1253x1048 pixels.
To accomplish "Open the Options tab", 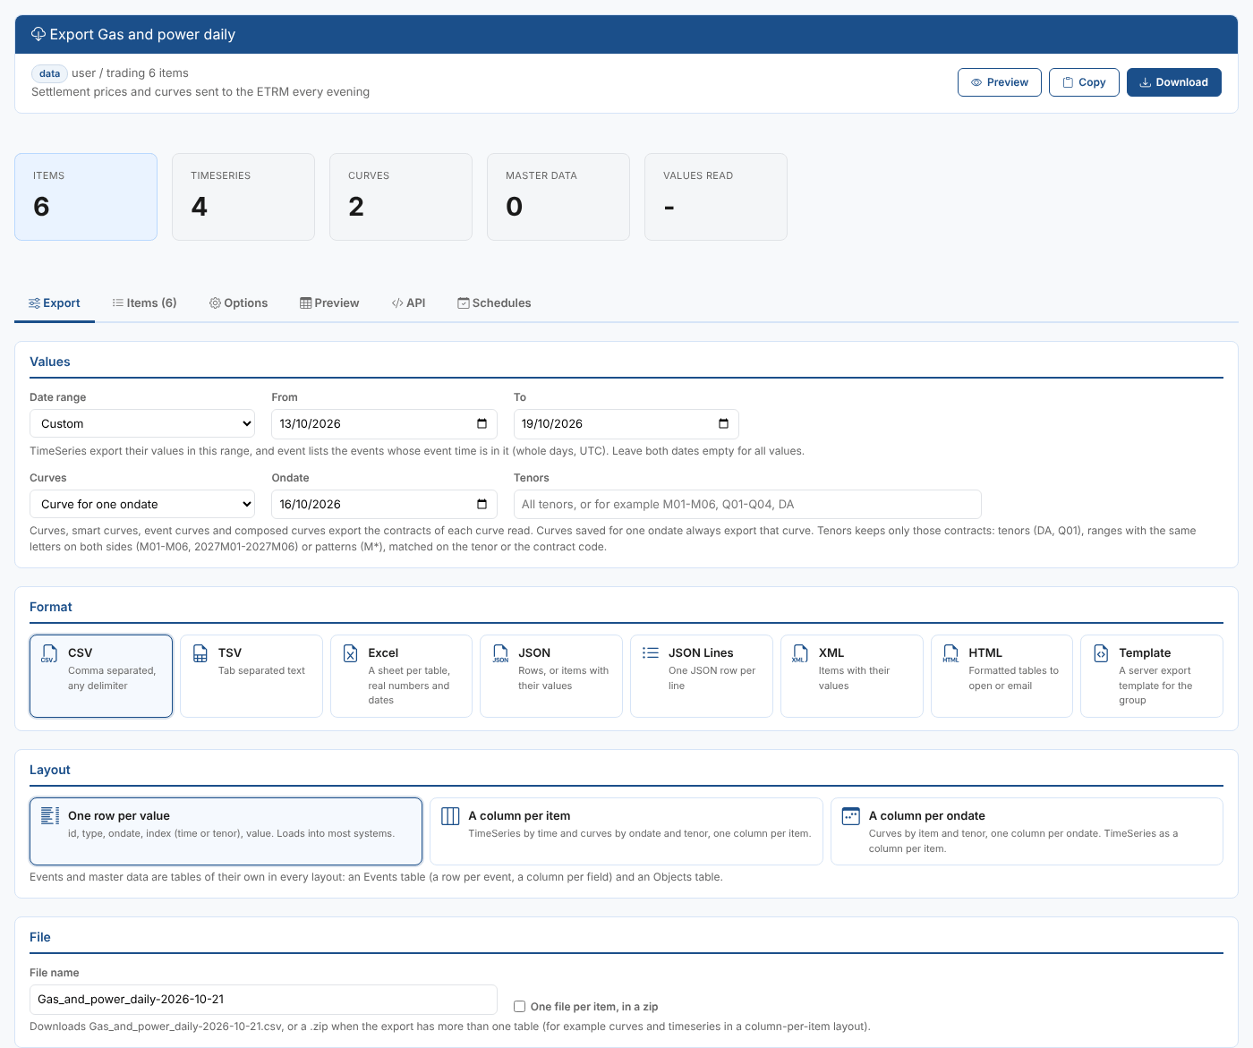I will [x=238, y=302].
